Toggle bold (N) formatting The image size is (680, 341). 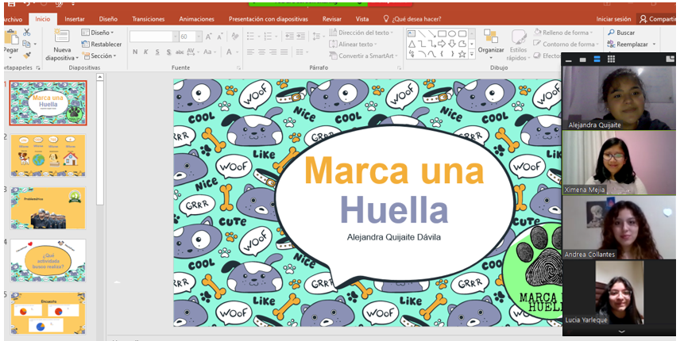tap(135, 52)
